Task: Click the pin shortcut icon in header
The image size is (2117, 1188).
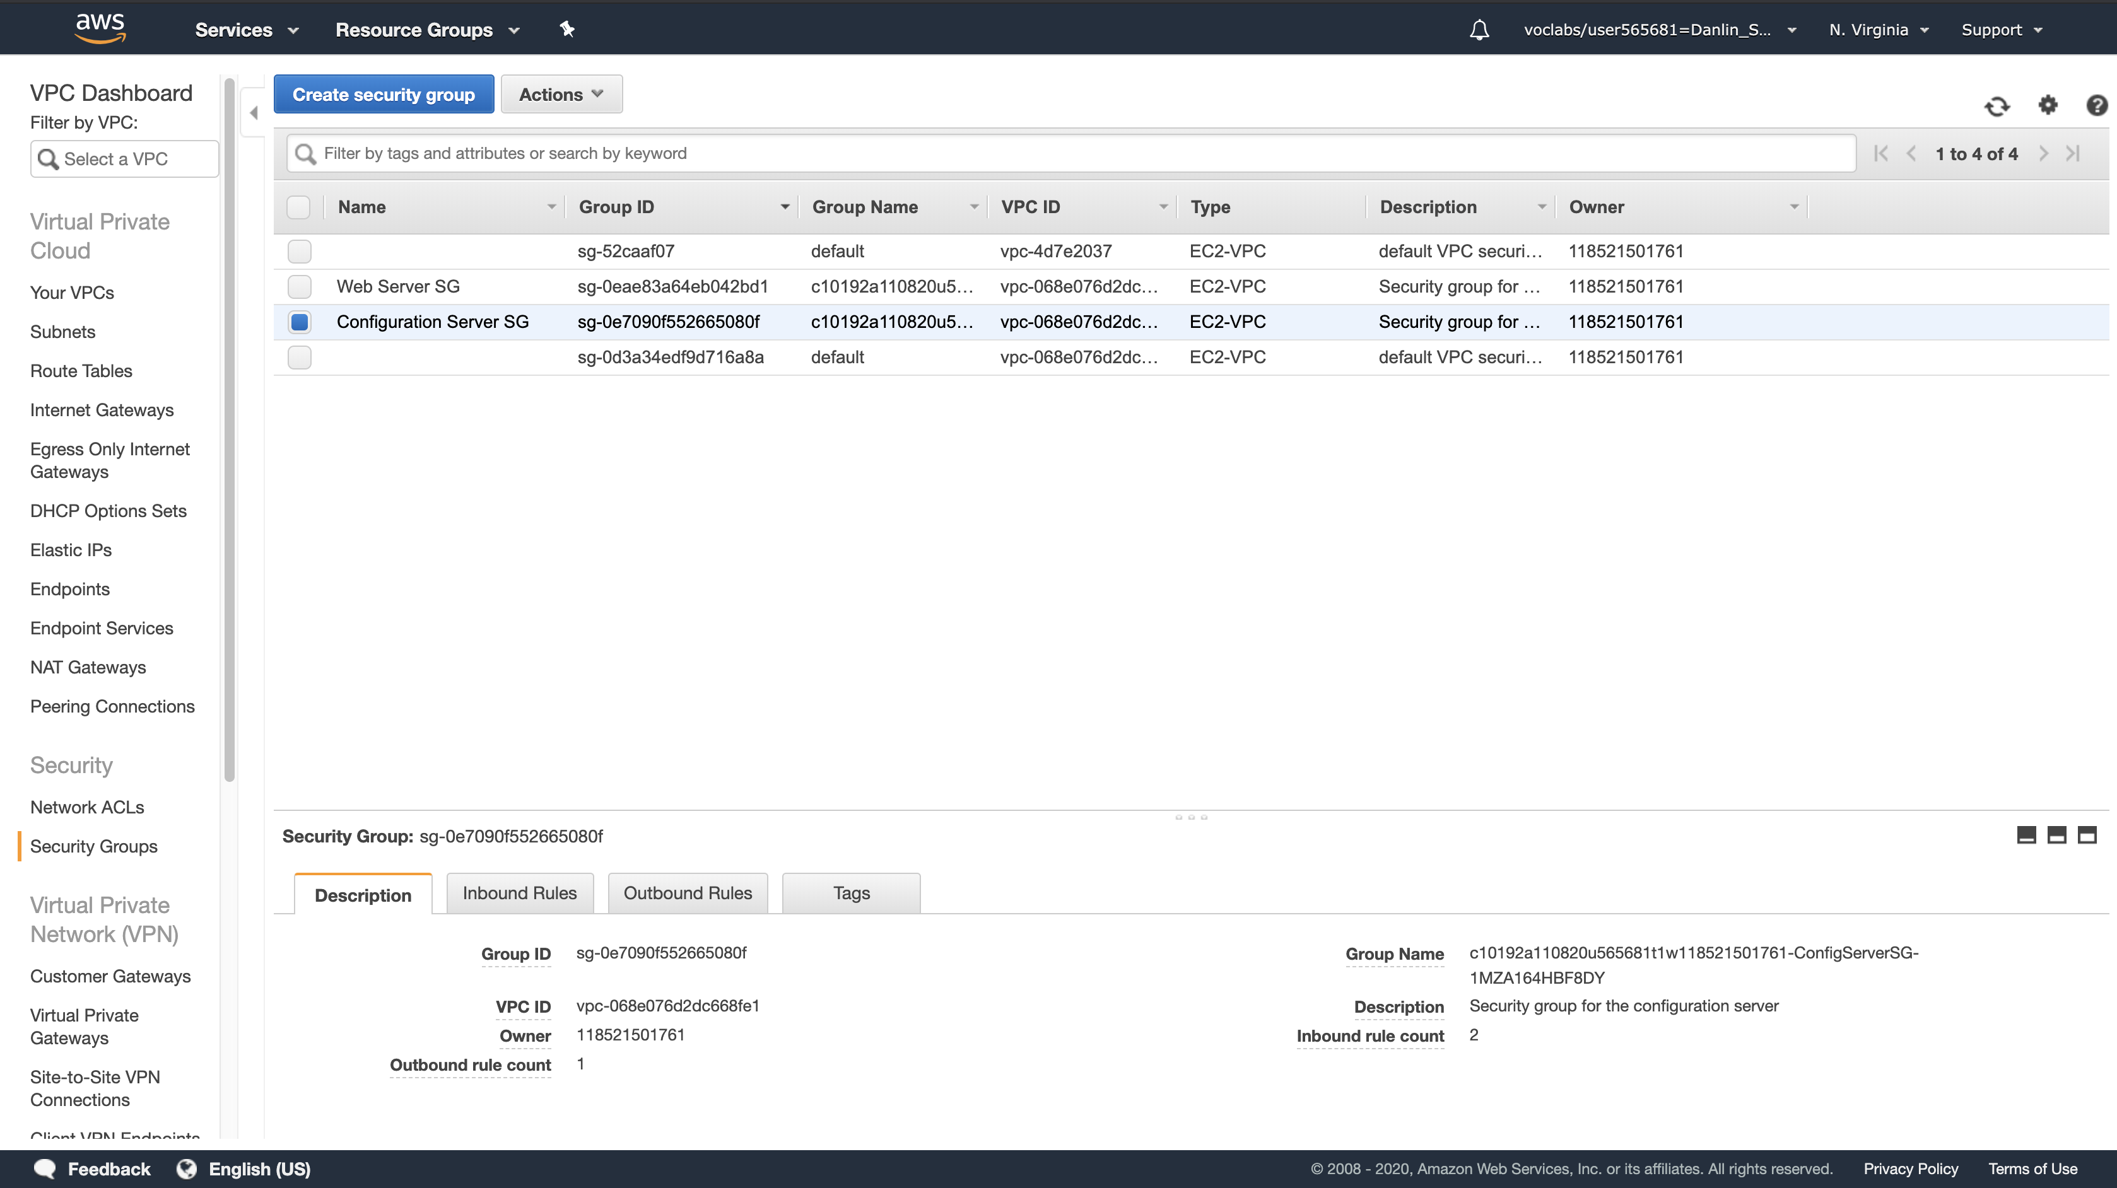Action: click(567, 30)
